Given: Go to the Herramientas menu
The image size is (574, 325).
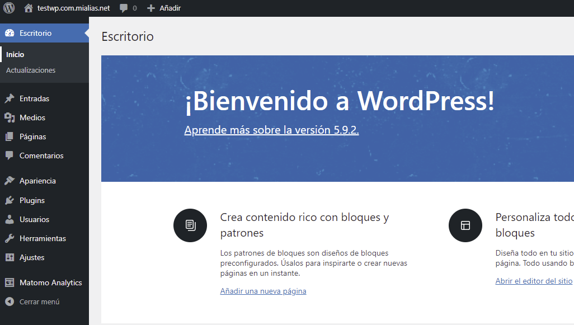Looking at the screenshot, I should [x=44, y=238].
